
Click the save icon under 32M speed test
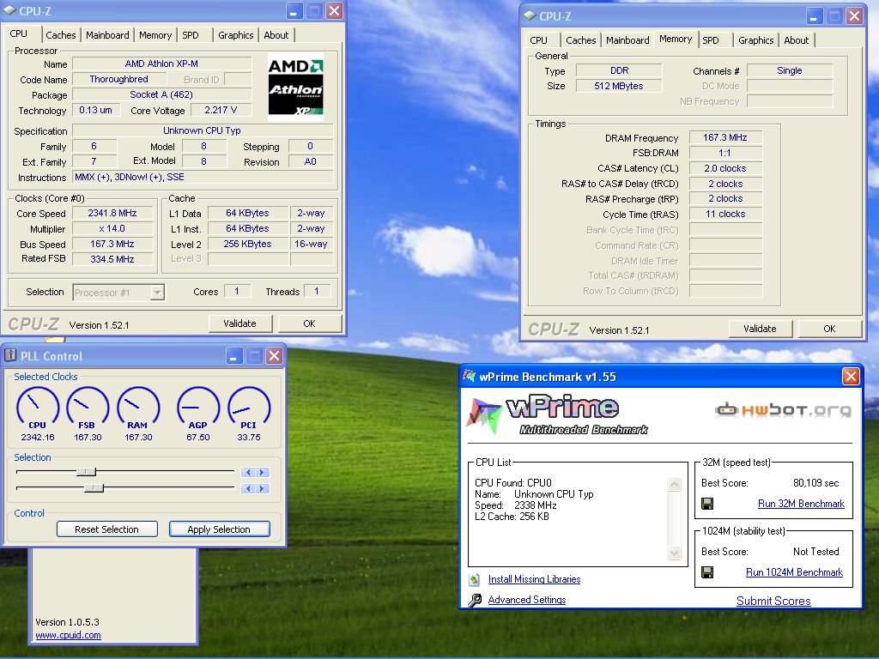[x=707, y=504]
